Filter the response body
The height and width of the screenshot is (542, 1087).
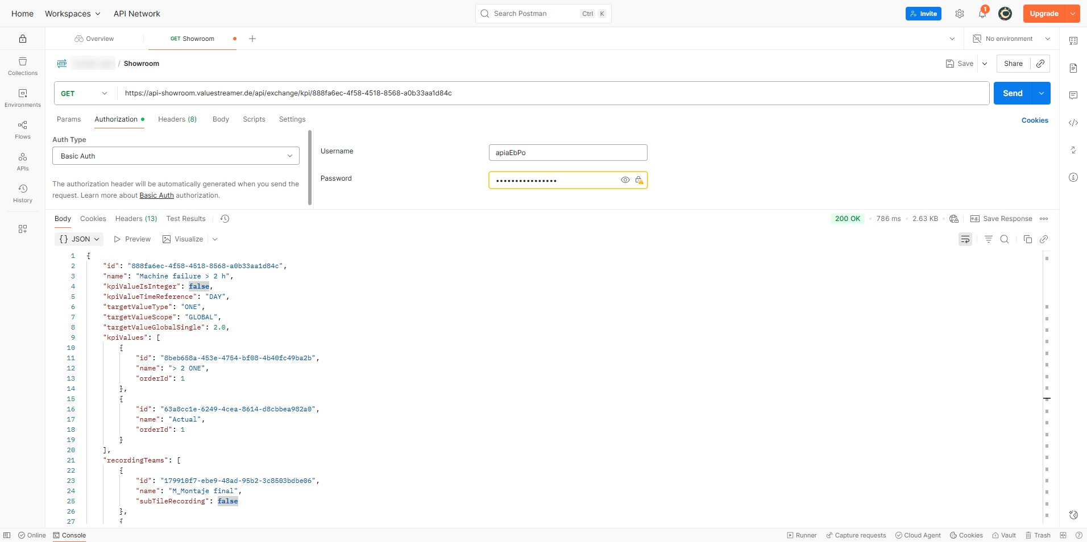pos(989,239)
